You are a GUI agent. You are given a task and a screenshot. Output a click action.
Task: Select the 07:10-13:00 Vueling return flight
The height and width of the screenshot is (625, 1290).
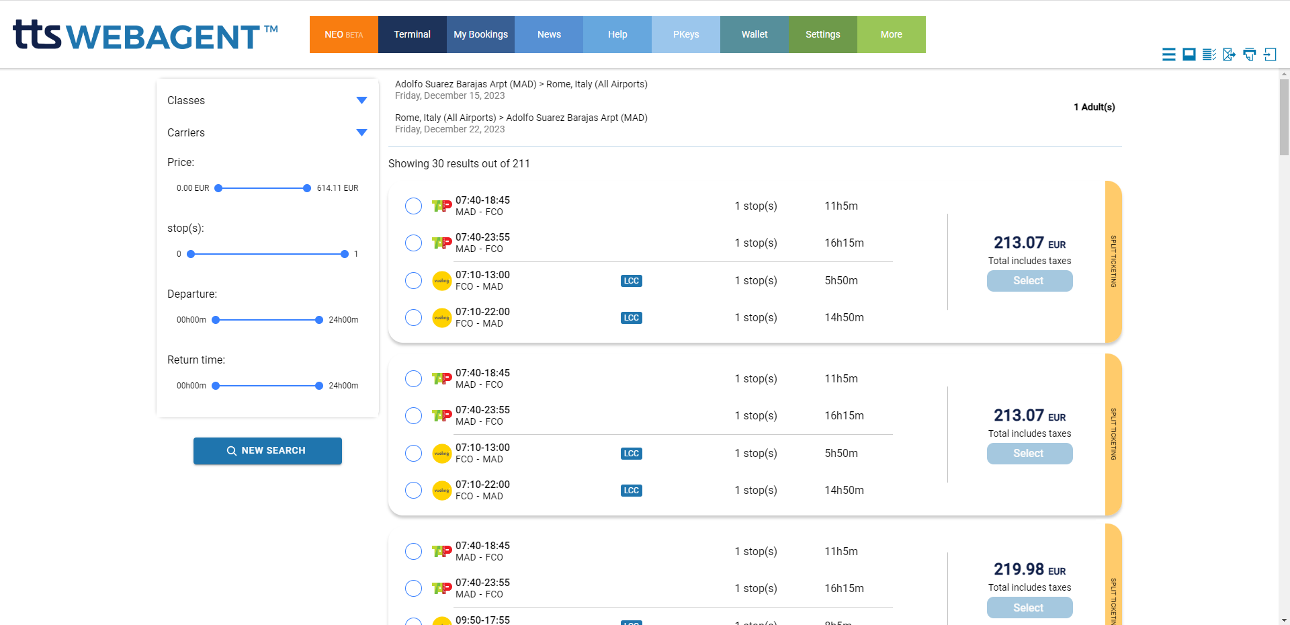point(413,280)
